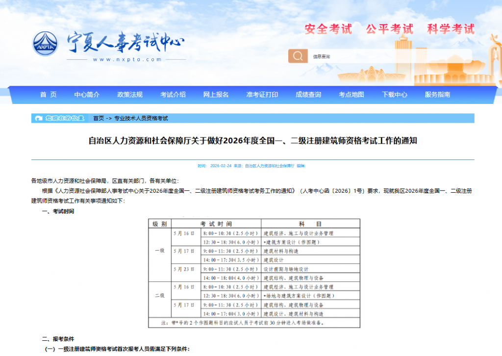The image size is (502, 356).
Task: Open the 网上报名 online registration menu
Action: pos(216,95)
